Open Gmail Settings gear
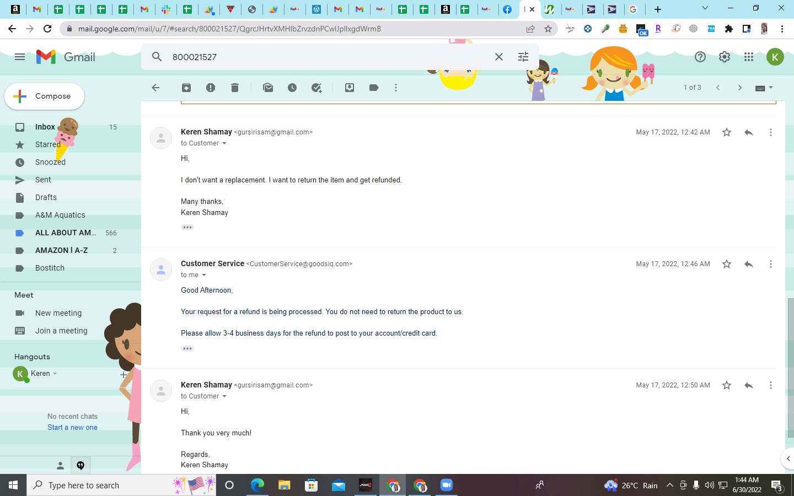 point(725,57)
